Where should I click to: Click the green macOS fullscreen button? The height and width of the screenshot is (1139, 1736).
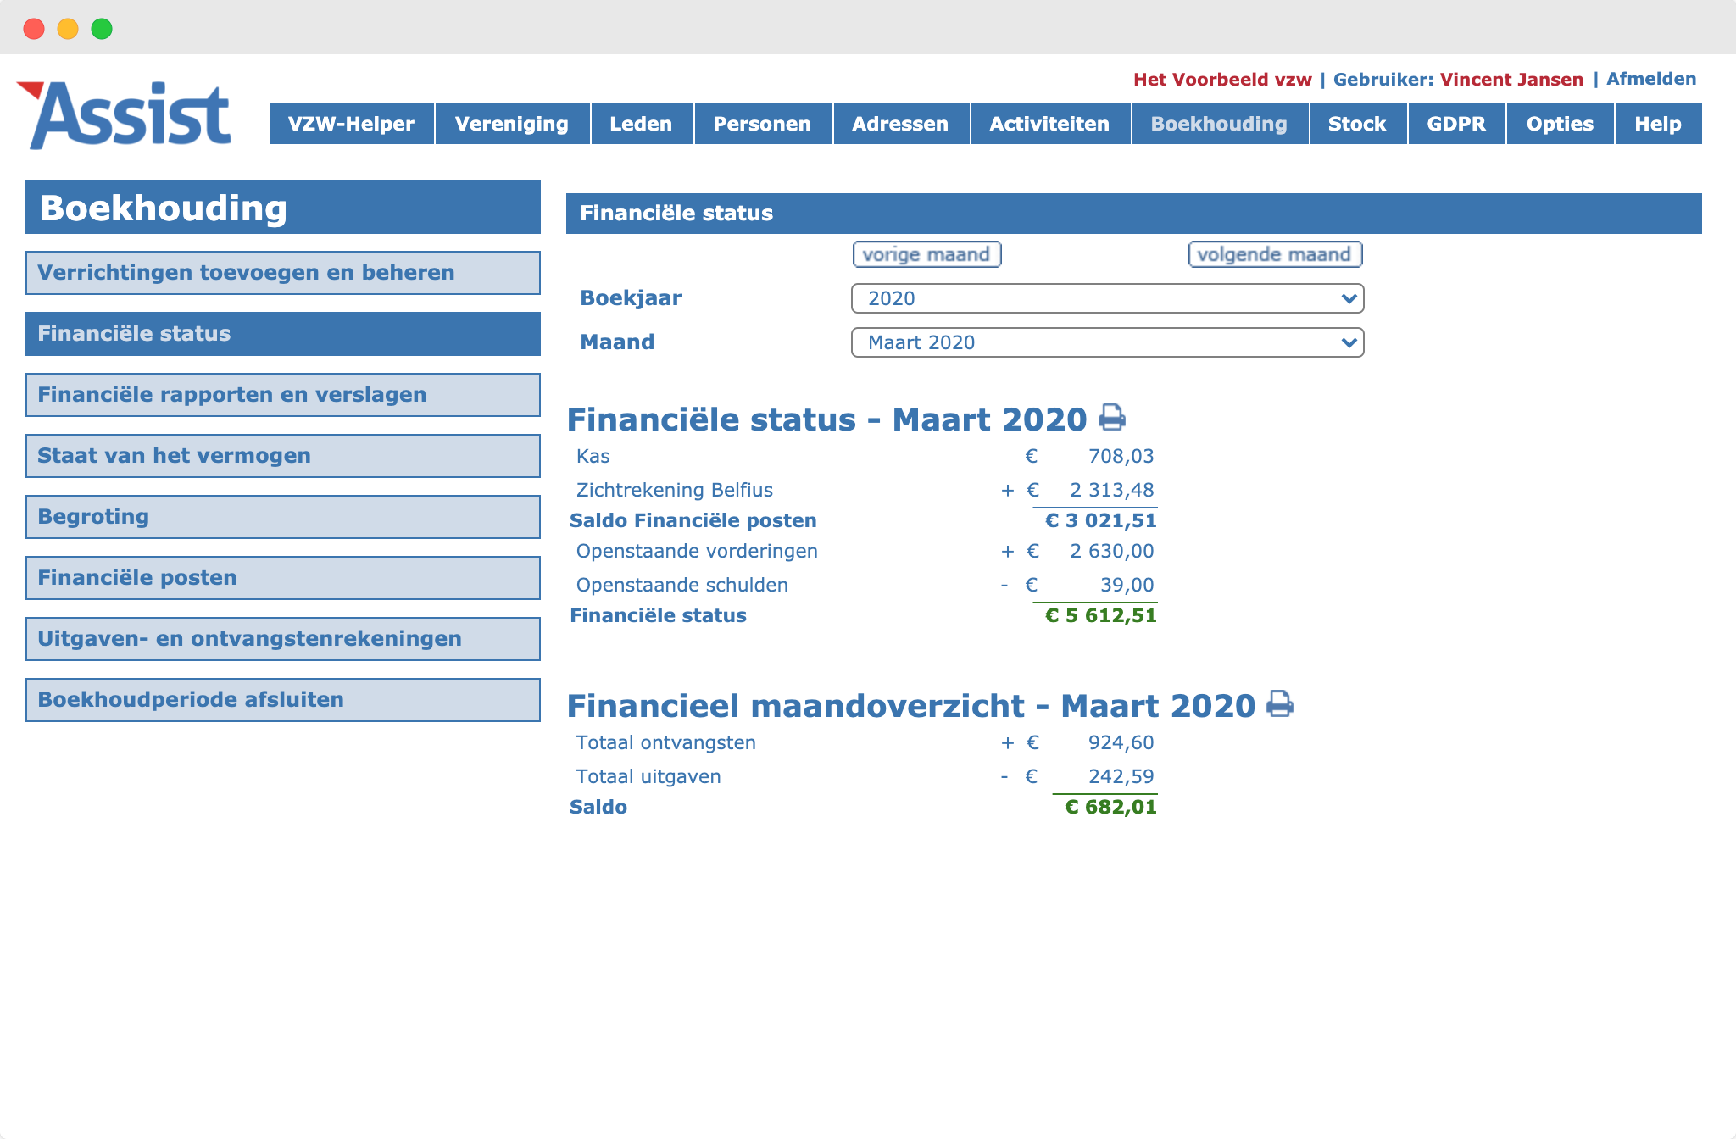coord(102,29)
